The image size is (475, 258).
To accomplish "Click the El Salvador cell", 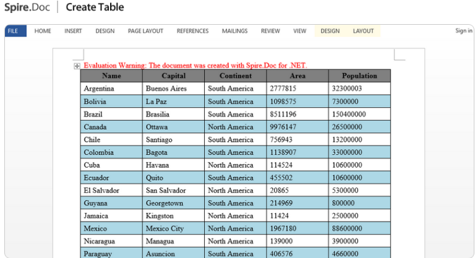I will [111, 191].
